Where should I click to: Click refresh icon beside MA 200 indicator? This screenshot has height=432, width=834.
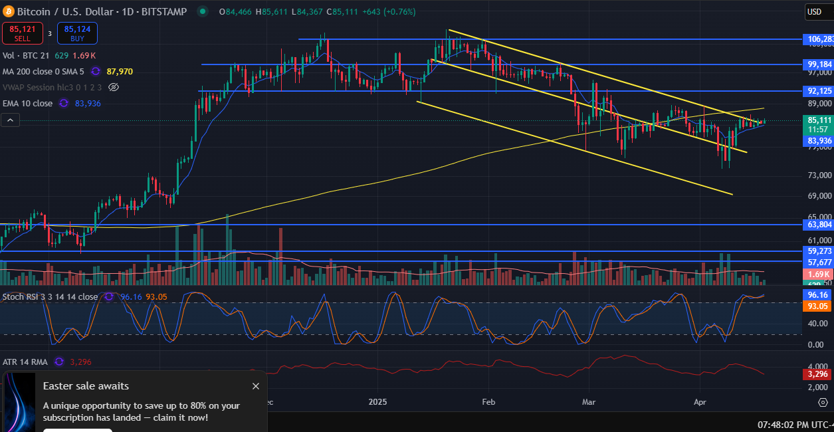(96, 71)
